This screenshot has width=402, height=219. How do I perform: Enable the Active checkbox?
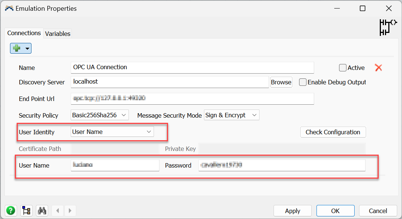tap(343, 68)
